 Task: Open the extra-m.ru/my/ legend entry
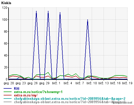(26, 95)
